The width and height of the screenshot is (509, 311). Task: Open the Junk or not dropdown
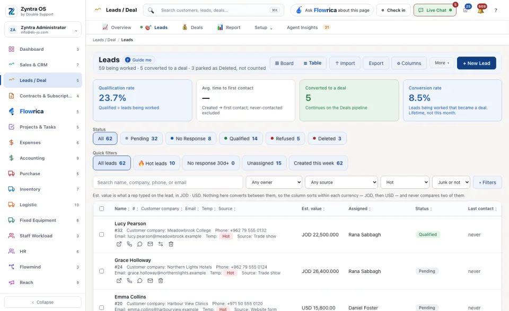[451, 182]
